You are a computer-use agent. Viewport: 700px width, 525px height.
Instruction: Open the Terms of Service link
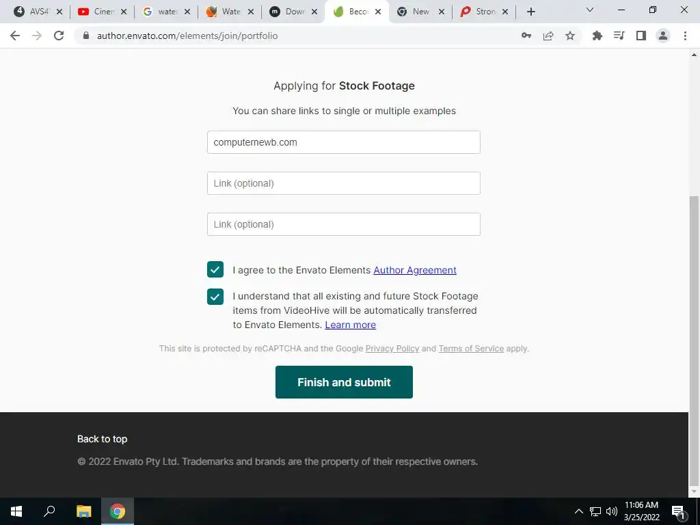click(471, 349)
